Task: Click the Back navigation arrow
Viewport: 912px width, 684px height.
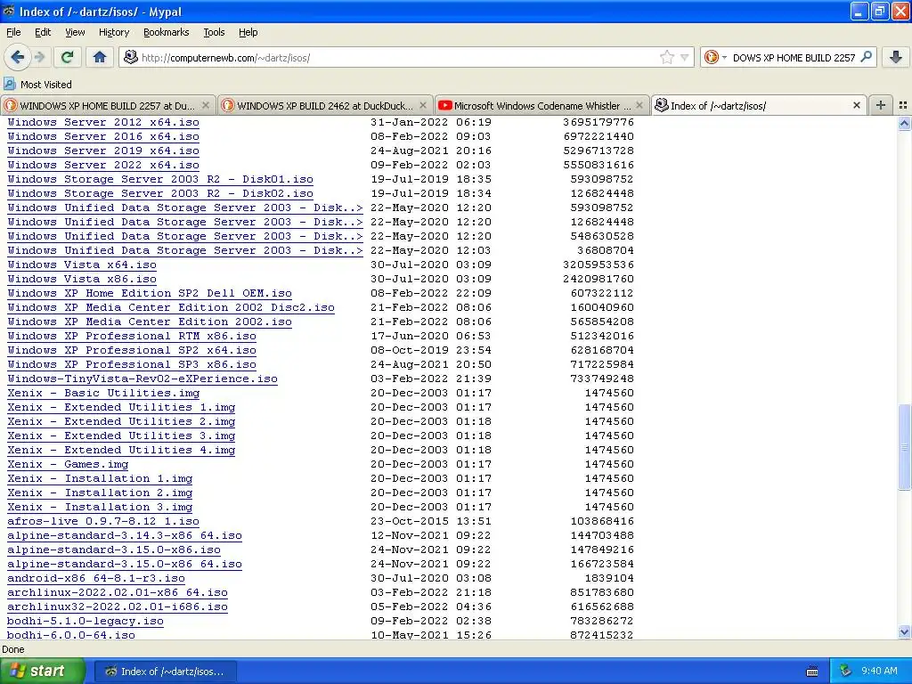Action: (x=18, y=57)
